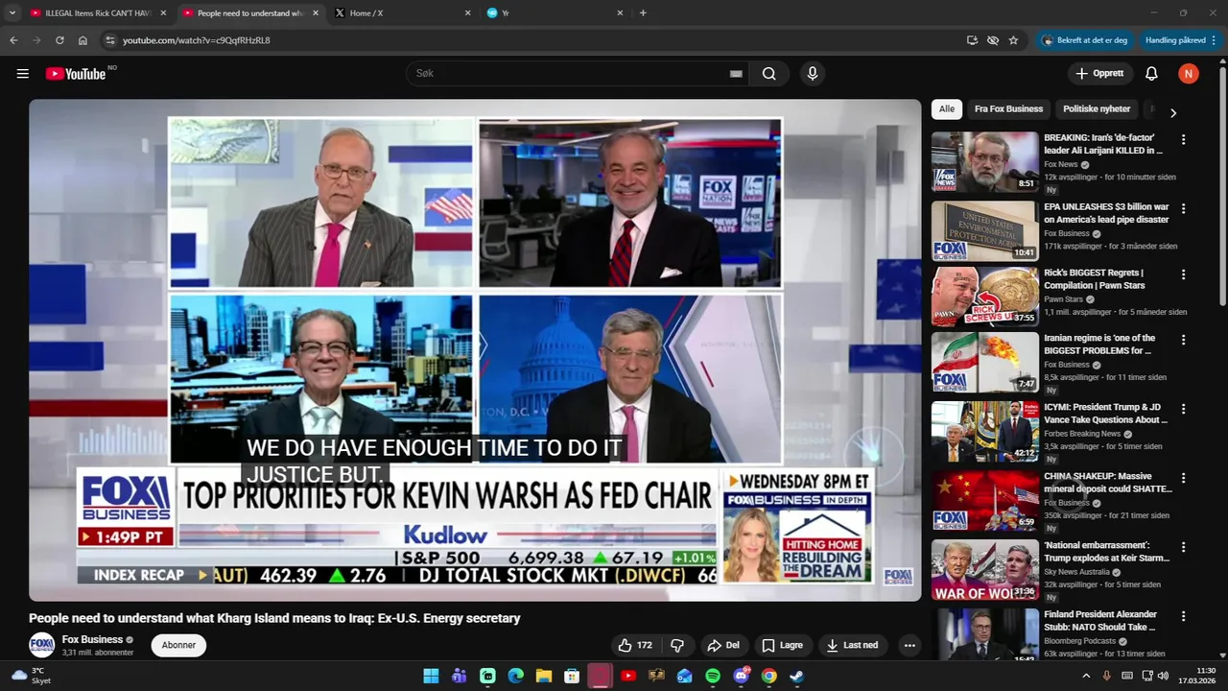The image size is (1228, 691).
Task: Select the Alle filter chip
Action: click(x=947, y=109)
